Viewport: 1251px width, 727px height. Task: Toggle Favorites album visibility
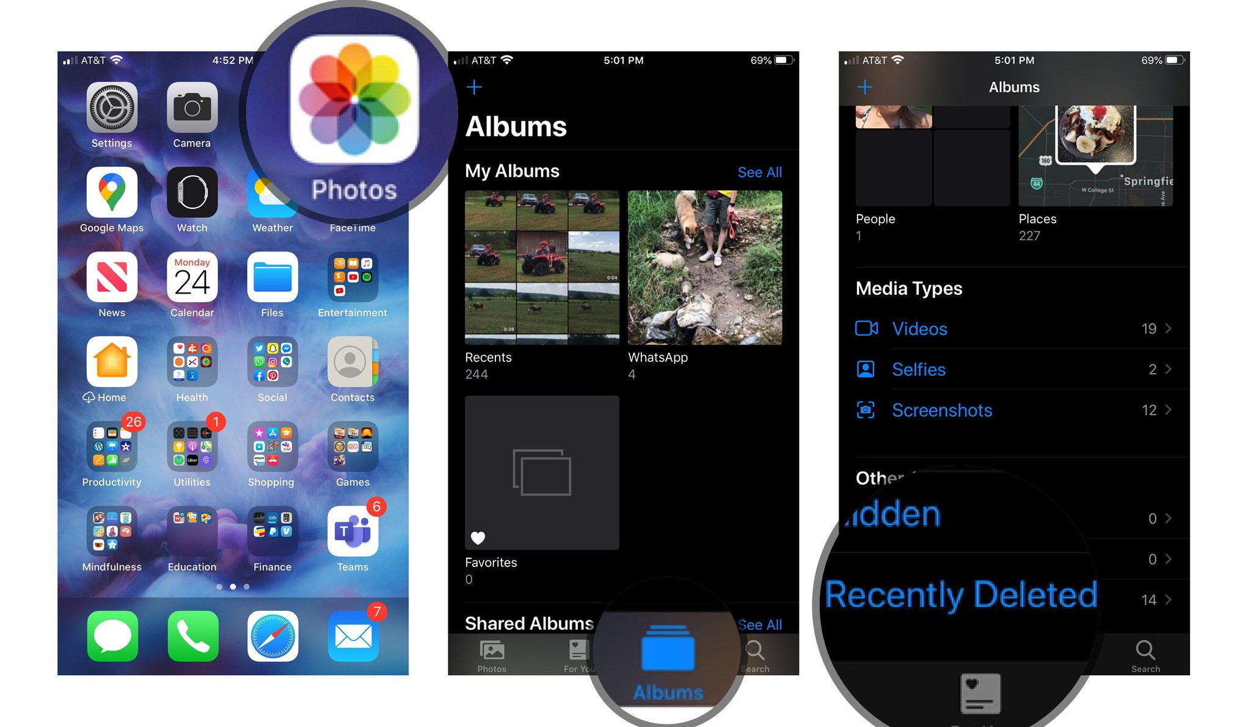[480, 536]
